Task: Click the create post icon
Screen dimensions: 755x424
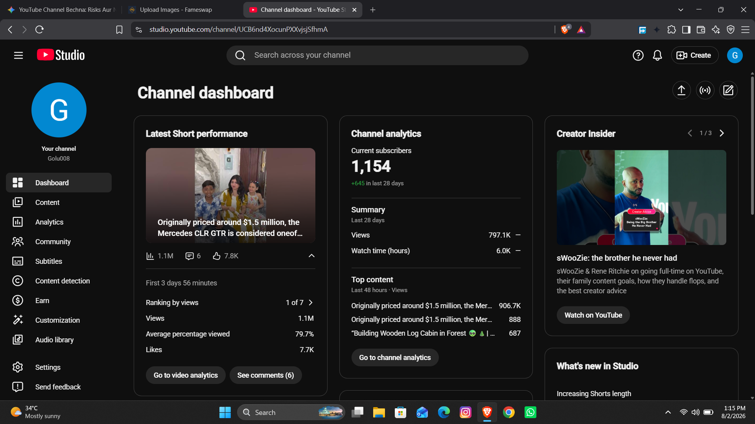Action: click(728, 90)
